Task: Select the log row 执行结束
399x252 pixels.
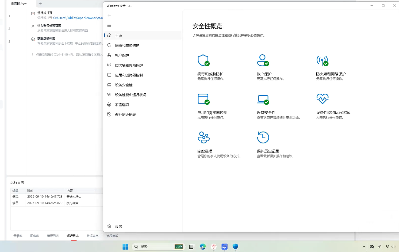Action: [57, 203]
